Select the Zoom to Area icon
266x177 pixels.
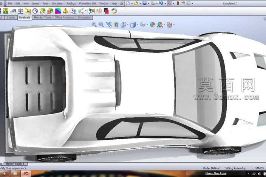pos(101,25)
